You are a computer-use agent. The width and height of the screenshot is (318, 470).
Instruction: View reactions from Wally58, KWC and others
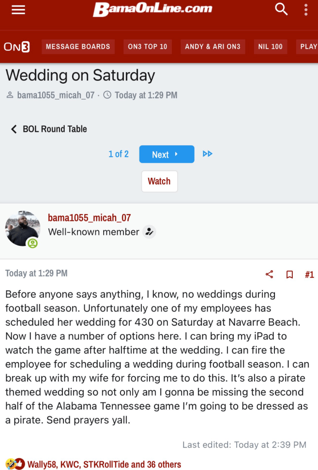[104, 464]
